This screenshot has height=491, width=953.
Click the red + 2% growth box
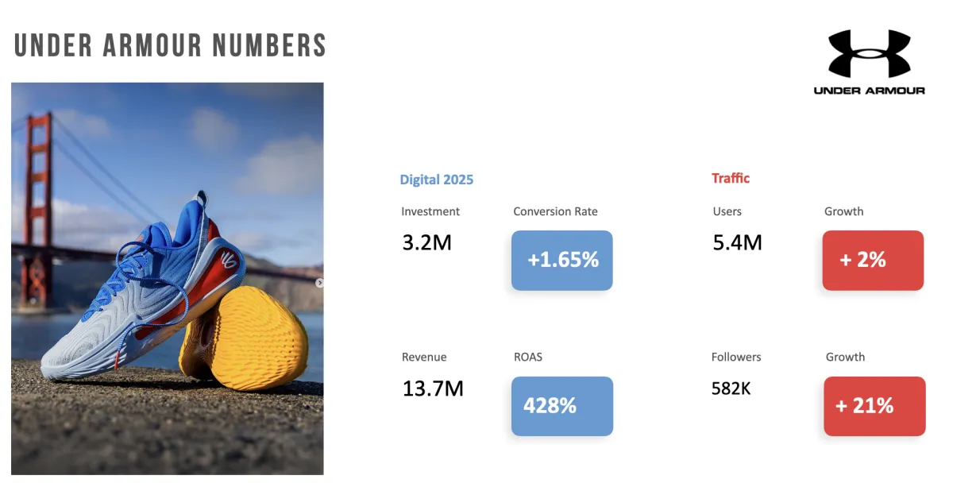873,260
